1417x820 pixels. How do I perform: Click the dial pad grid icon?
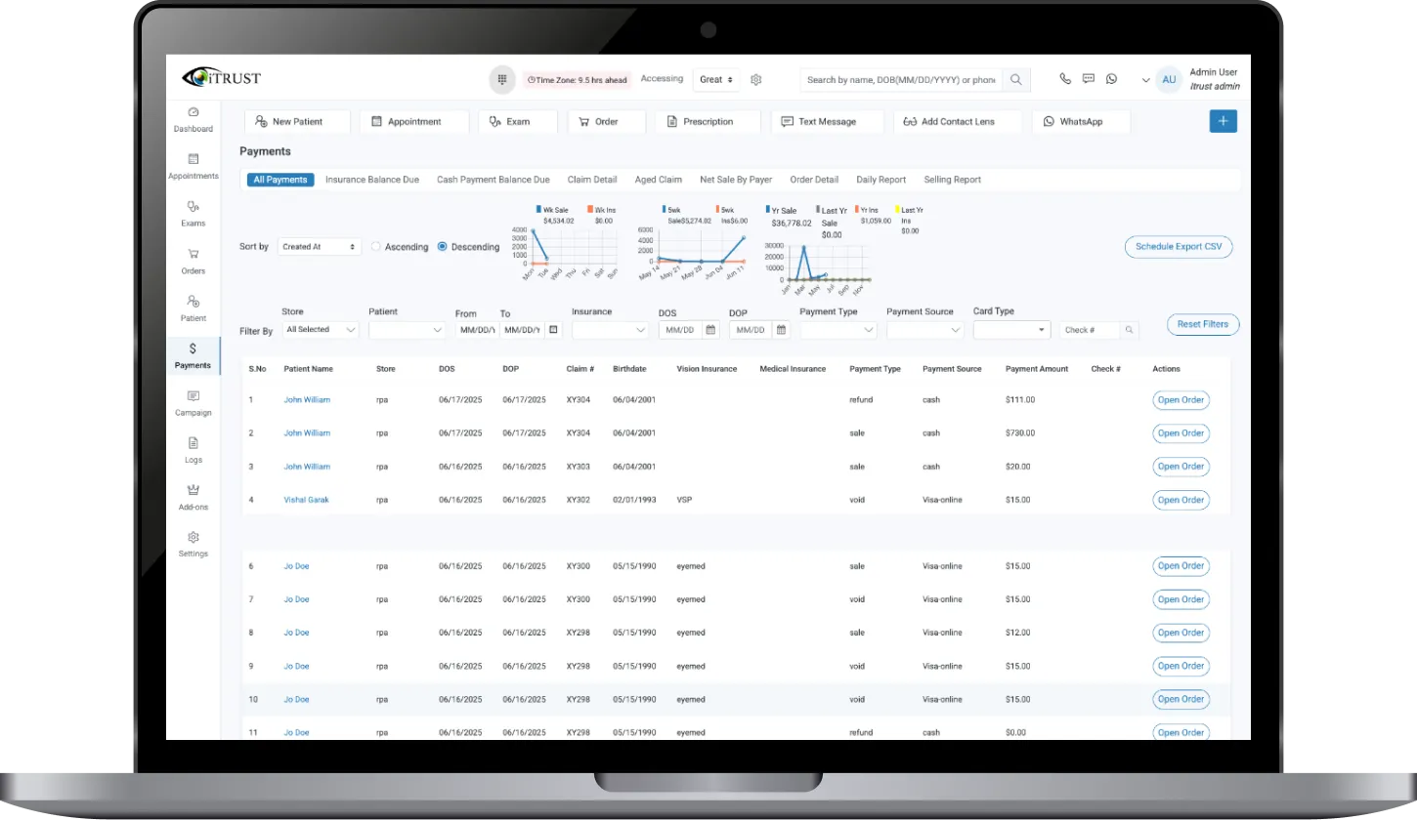pos(501,80)
